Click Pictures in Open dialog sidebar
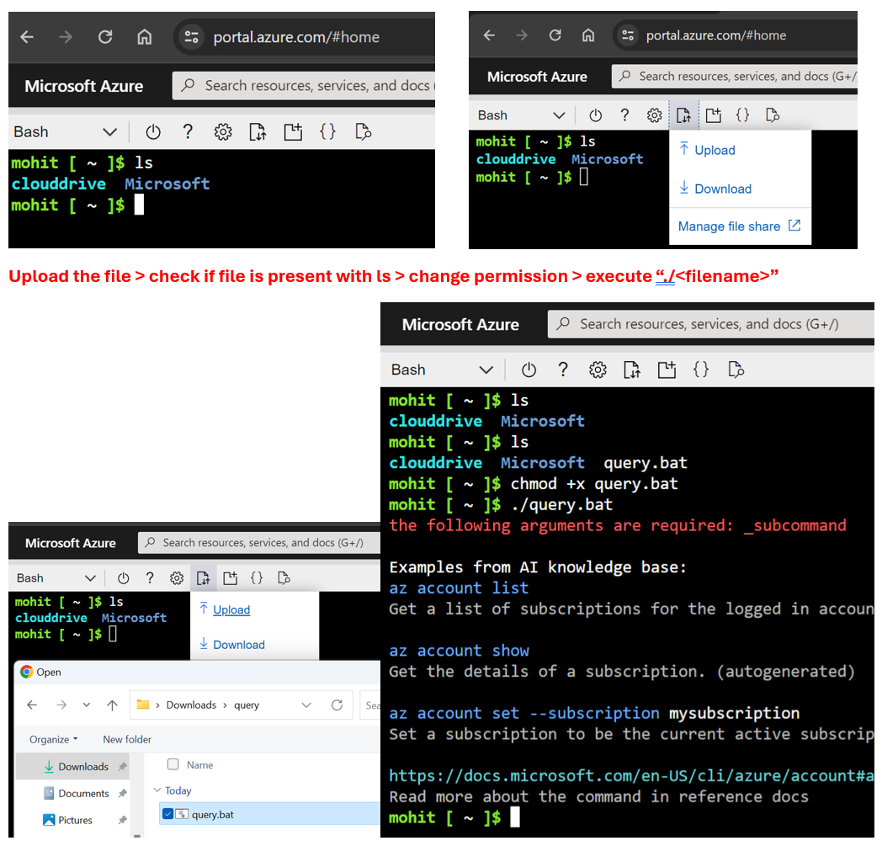Screen dimensions: 882x846 pyautogui.click(x=75, y=820)
